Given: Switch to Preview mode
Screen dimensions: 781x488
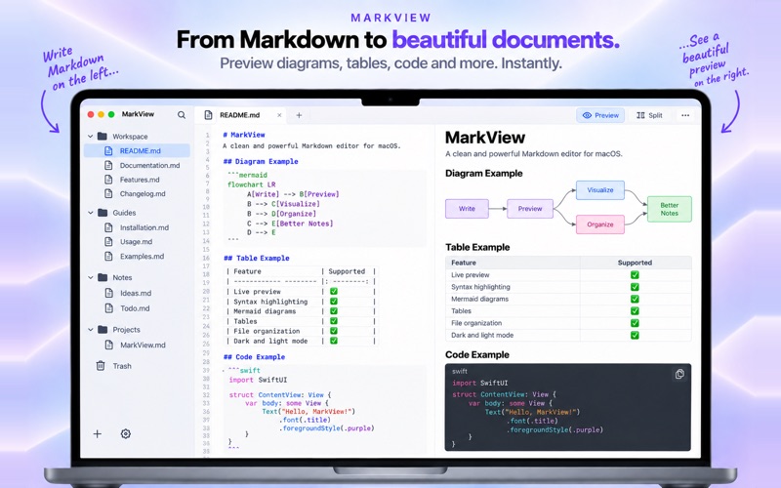Looking at the screenshot, I should tap(600, 115).
